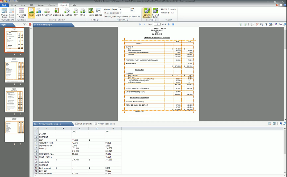Select HTML conversion format
The width and height of the screenshot is (287, 177).
pyautogui.click(x=83, y=12)
